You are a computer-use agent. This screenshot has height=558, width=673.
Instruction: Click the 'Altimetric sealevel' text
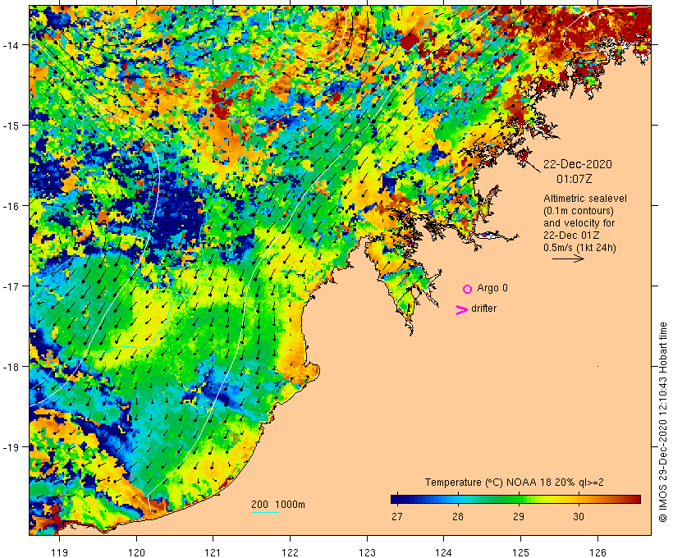point(585,199)
